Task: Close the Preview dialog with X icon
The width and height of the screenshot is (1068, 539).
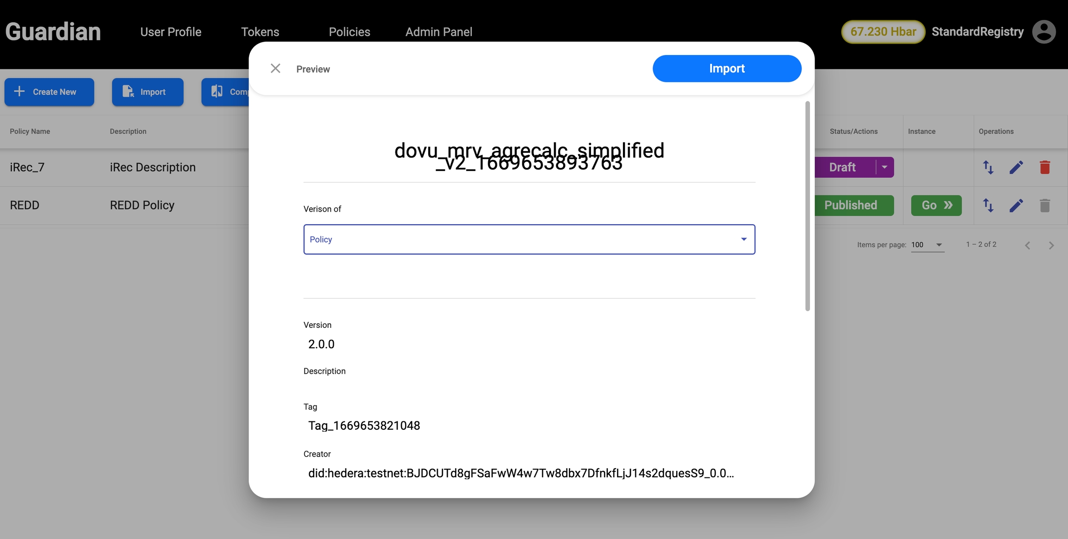Action: coord(275,69)
